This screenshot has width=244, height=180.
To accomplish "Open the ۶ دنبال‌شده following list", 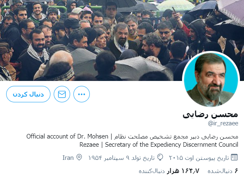I will pos(223,171).
